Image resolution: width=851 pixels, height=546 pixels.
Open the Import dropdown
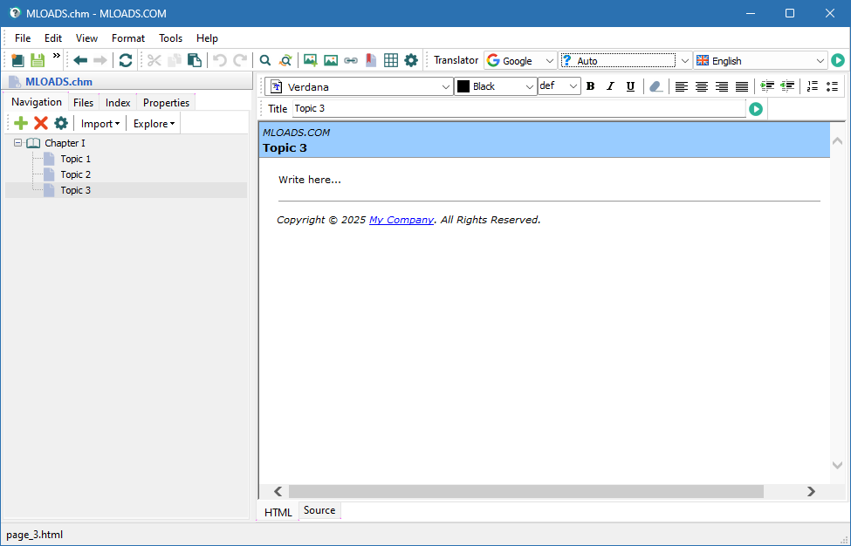(x=100, y=124)
